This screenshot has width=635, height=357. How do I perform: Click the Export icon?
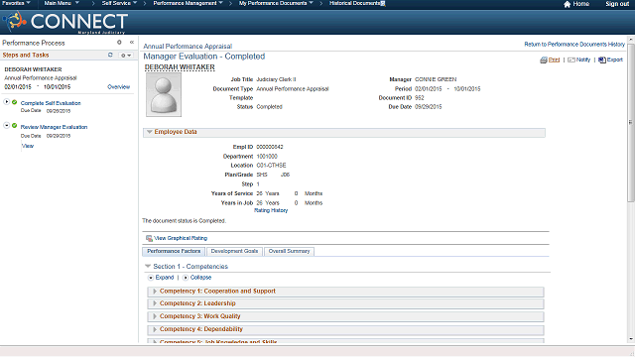click(602, 59)
